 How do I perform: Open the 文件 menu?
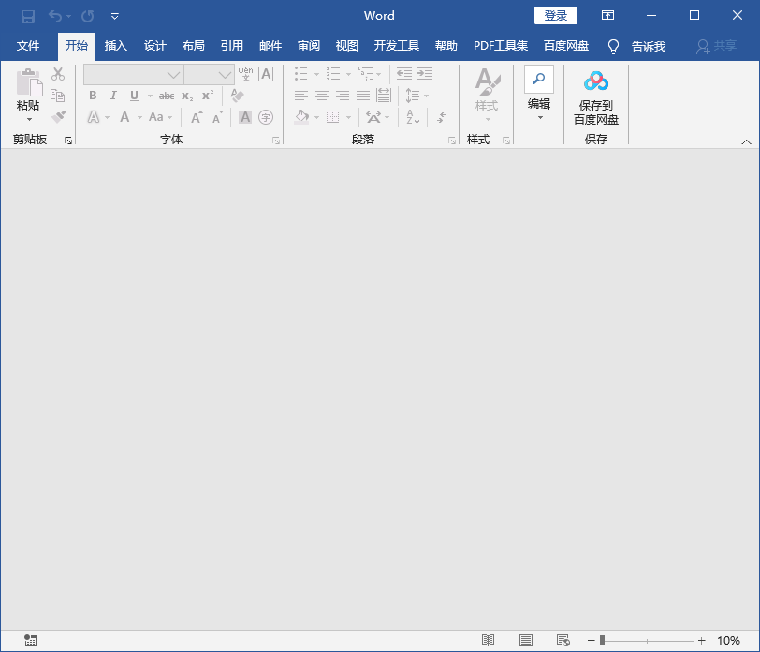pos(28,45)
